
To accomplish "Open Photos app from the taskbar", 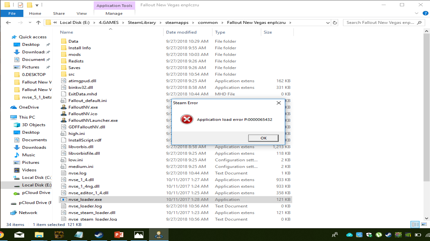I will [x=139, y=235].
